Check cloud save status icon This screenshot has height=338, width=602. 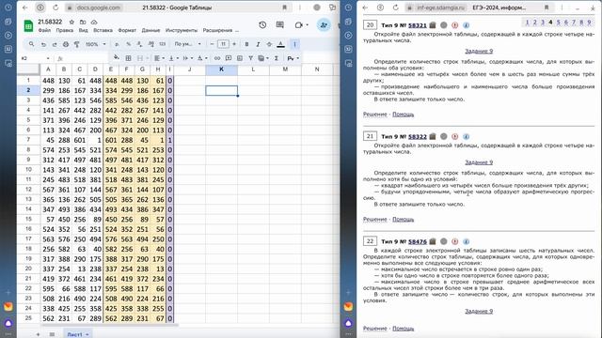[94, 23]
